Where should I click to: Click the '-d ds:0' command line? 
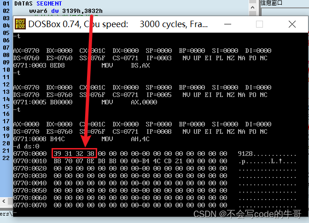(x=26, y=146)
